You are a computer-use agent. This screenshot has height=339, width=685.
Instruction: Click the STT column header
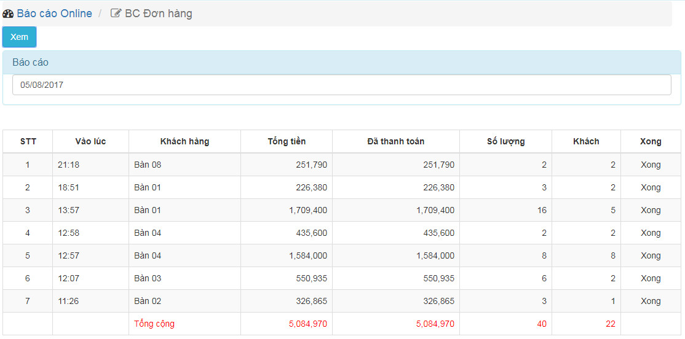click(x=28, y=141)
